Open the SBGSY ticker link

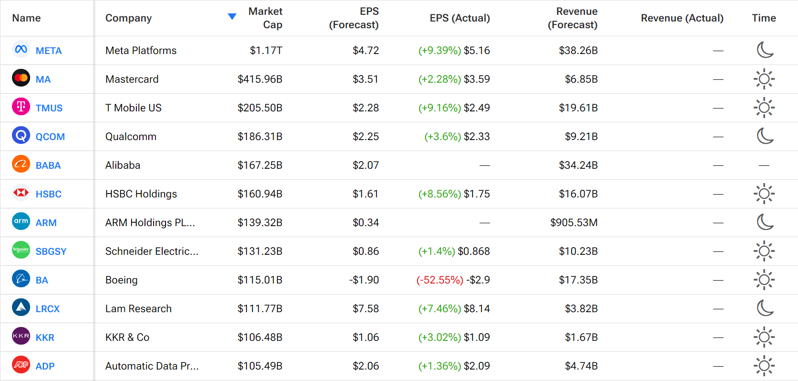[51, 251]
